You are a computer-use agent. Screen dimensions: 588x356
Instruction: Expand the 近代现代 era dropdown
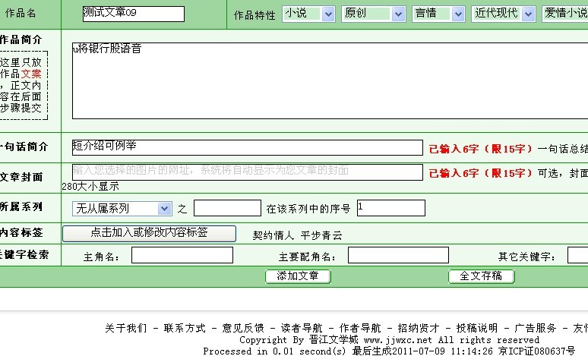tap(505, 14)
